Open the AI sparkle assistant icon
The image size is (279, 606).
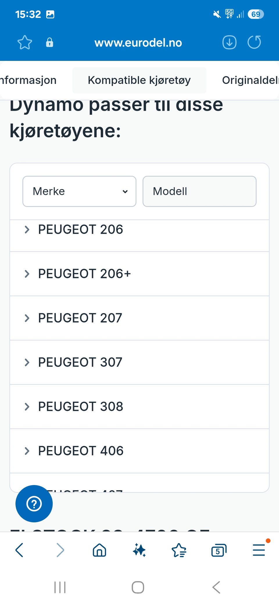pyautogui.click(x=139, y=550)
